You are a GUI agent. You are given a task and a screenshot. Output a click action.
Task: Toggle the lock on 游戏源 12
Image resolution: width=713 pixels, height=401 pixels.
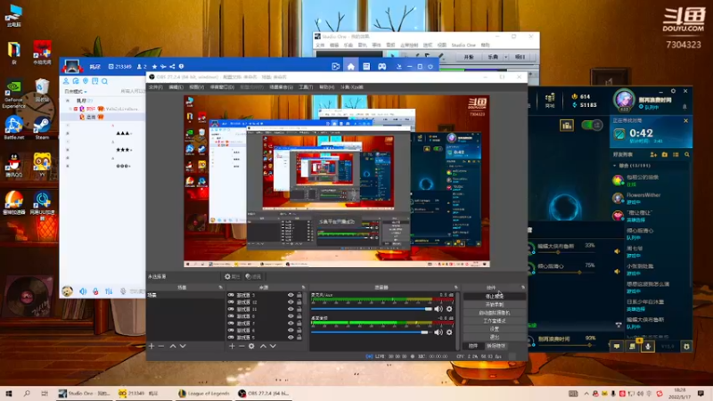[299, 302]
